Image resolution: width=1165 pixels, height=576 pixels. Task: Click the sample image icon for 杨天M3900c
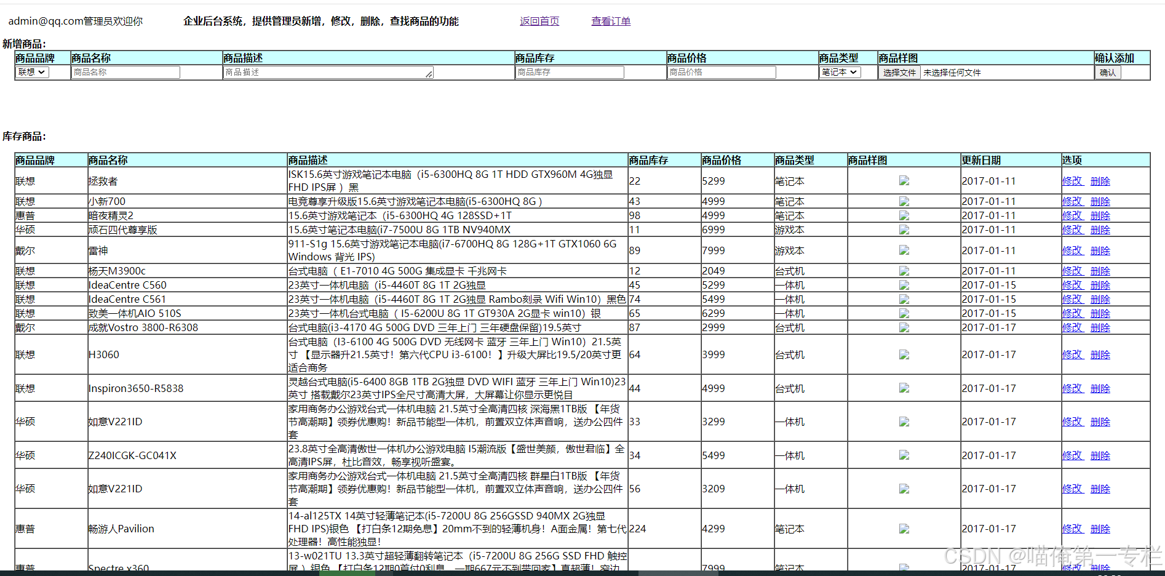(x=904, y=271)
